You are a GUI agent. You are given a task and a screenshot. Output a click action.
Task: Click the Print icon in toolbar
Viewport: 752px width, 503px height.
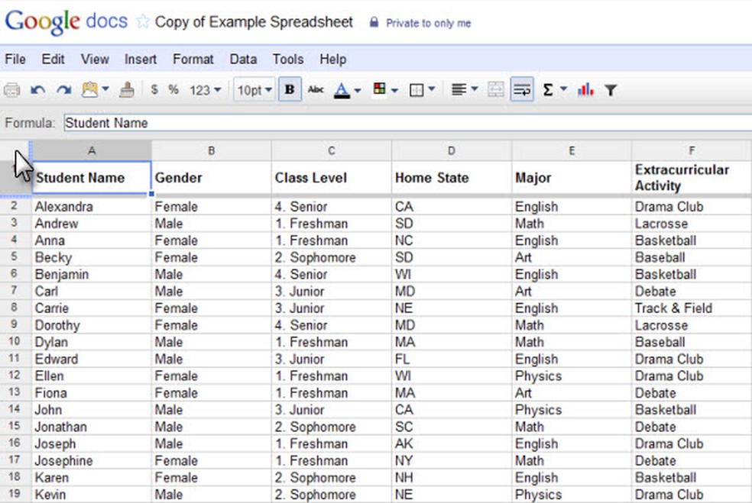[x=11, y=89]
